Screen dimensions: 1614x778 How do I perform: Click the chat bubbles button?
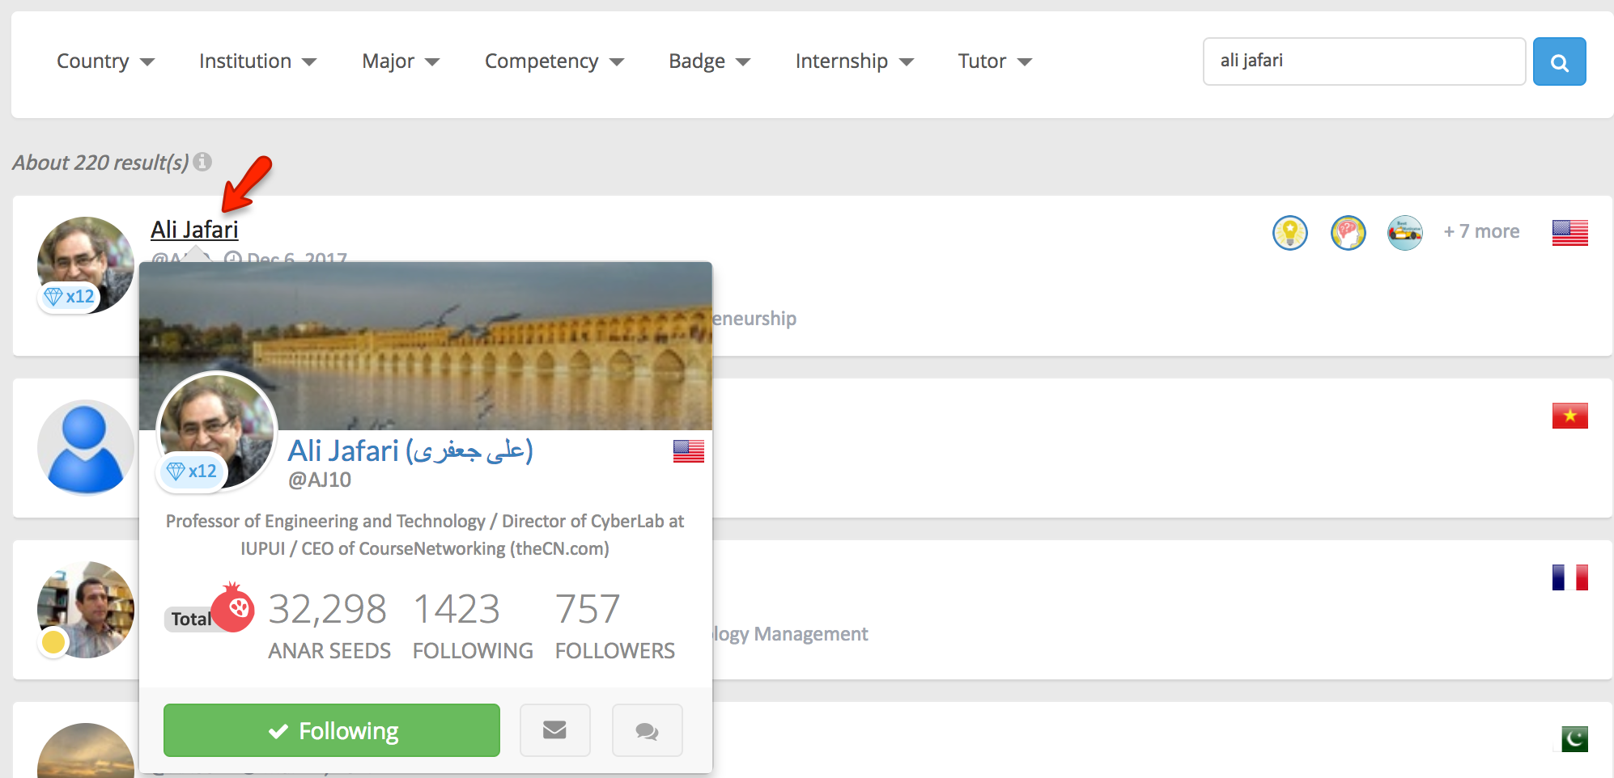point(648,730)
